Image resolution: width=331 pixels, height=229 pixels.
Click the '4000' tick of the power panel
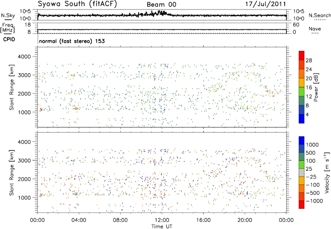[24, 57]
